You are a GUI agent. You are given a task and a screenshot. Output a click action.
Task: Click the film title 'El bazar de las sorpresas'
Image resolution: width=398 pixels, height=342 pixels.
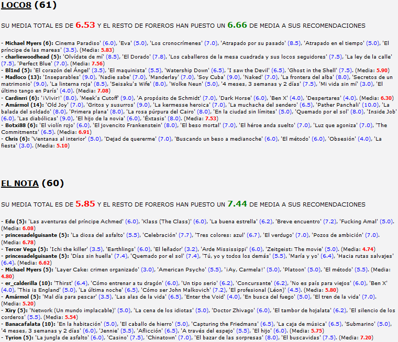point(228,338)
